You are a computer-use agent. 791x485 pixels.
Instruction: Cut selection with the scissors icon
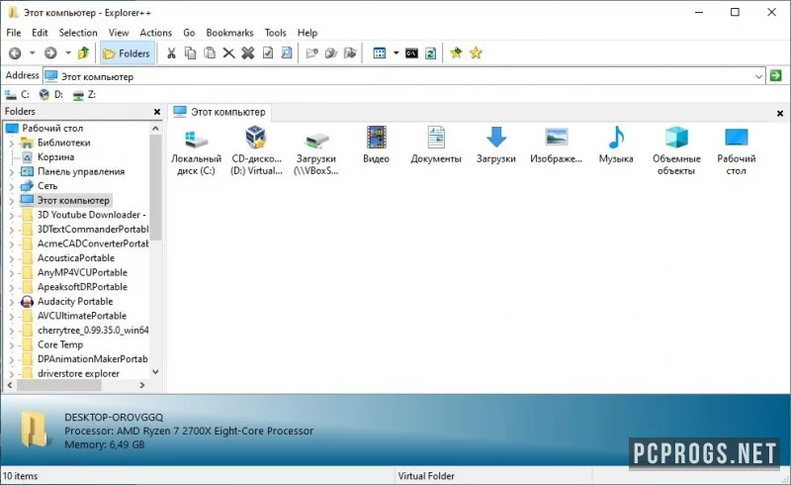pos(171,53)
